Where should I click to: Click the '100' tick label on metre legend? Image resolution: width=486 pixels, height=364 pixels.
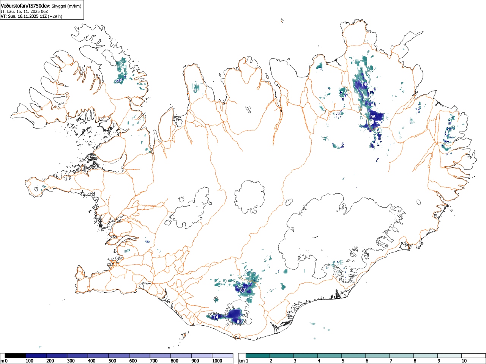click(x=29, y=361)
